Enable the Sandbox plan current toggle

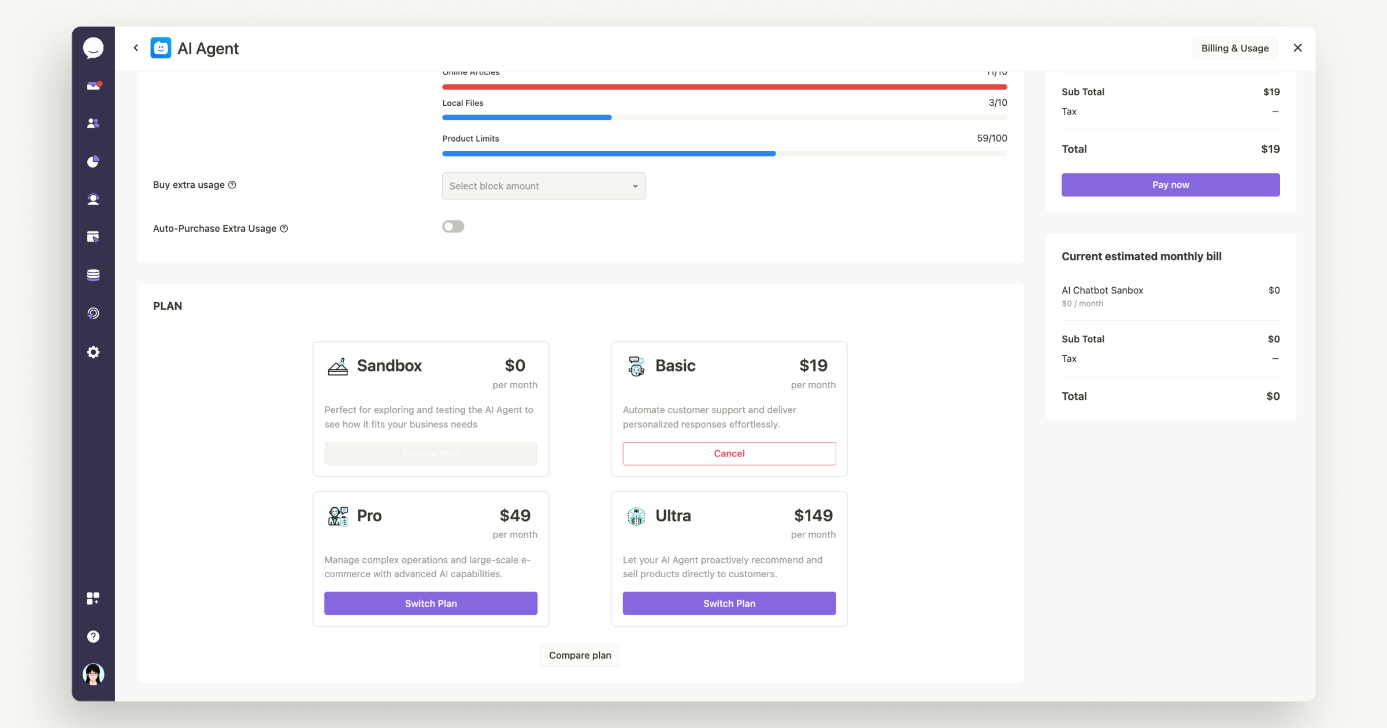pos(430,453)
